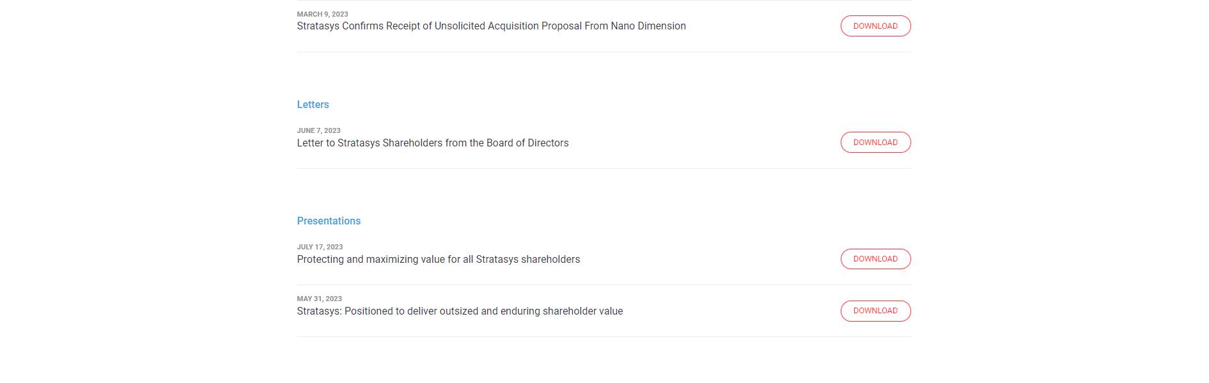Download the Letter to Stratasys Shareholders
Image resolution: width=1209 pixels, height=383 pixels.
pos(875,143)
